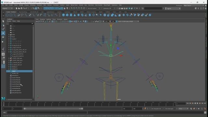Click the MEL command line input
The image size is (208, 117).
(47, 112)
